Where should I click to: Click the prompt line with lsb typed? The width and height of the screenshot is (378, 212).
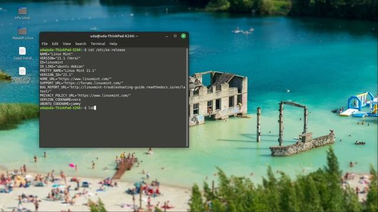click(x=68, y=108)
